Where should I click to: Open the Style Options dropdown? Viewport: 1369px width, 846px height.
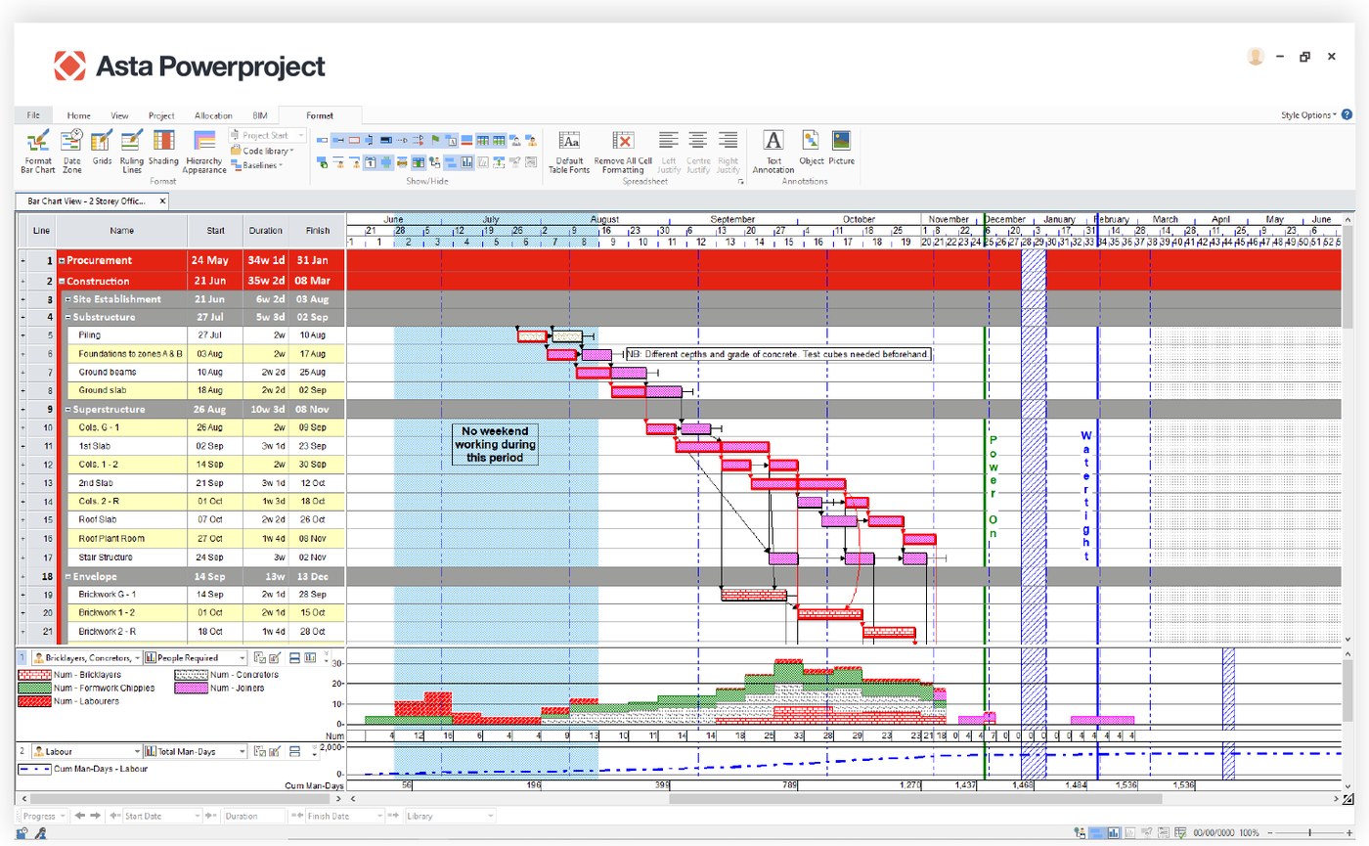[x=1309, y=114]
